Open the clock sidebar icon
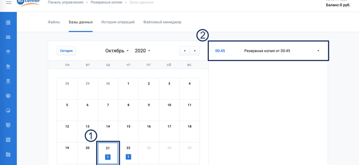Image resolution: width=359 pixels, height=165 pixels. 8,96
